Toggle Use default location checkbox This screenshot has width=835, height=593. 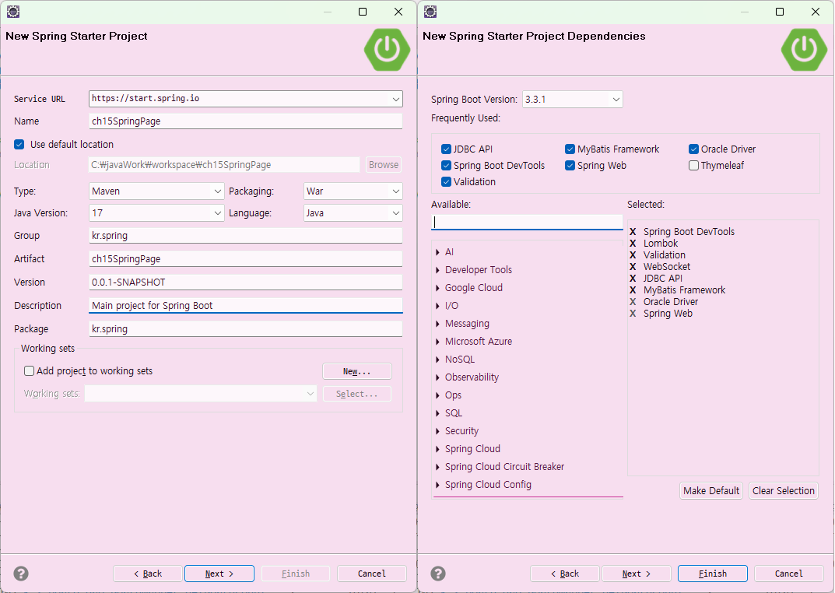tap(19, 144)
